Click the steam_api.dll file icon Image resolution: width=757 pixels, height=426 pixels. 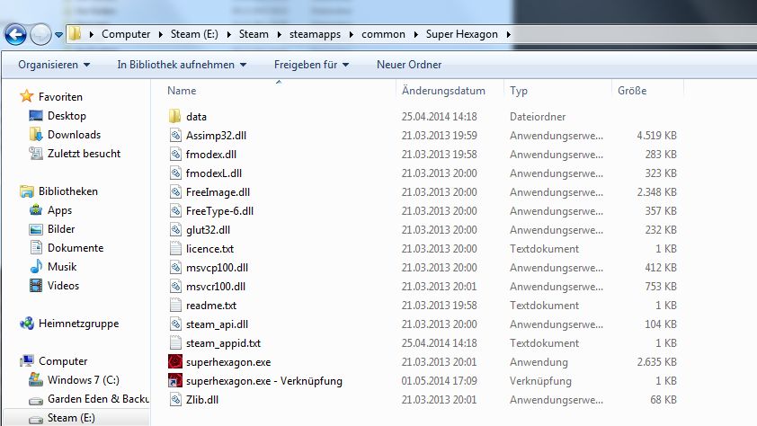pyautogui.click(x=175, y=324)
